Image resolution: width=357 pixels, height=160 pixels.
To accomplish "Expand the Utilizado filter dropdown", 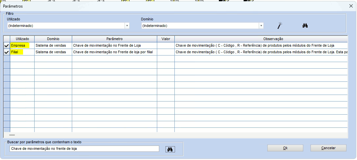I will coord(127,26).
